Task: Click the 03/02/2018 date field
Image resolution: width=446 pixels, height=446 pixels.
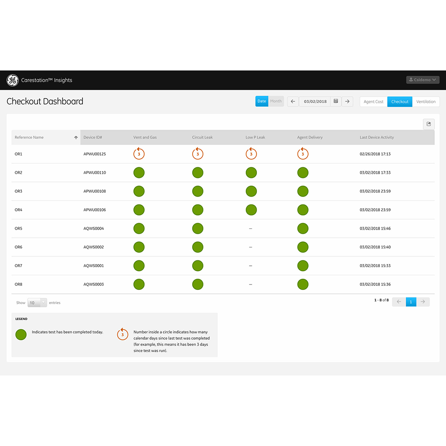Action: click(315, 101)
